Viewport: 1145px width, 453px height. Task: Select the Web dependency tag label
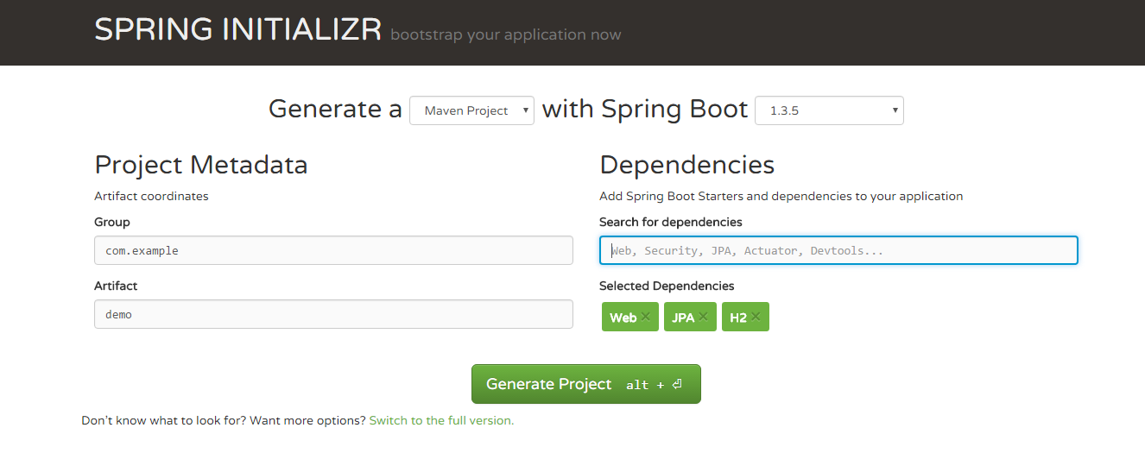pos(623,318)
